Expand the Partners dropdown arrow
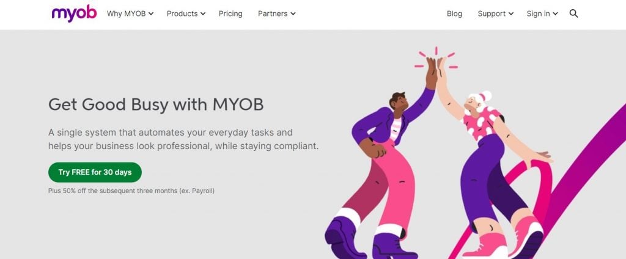 coord(293,13)
